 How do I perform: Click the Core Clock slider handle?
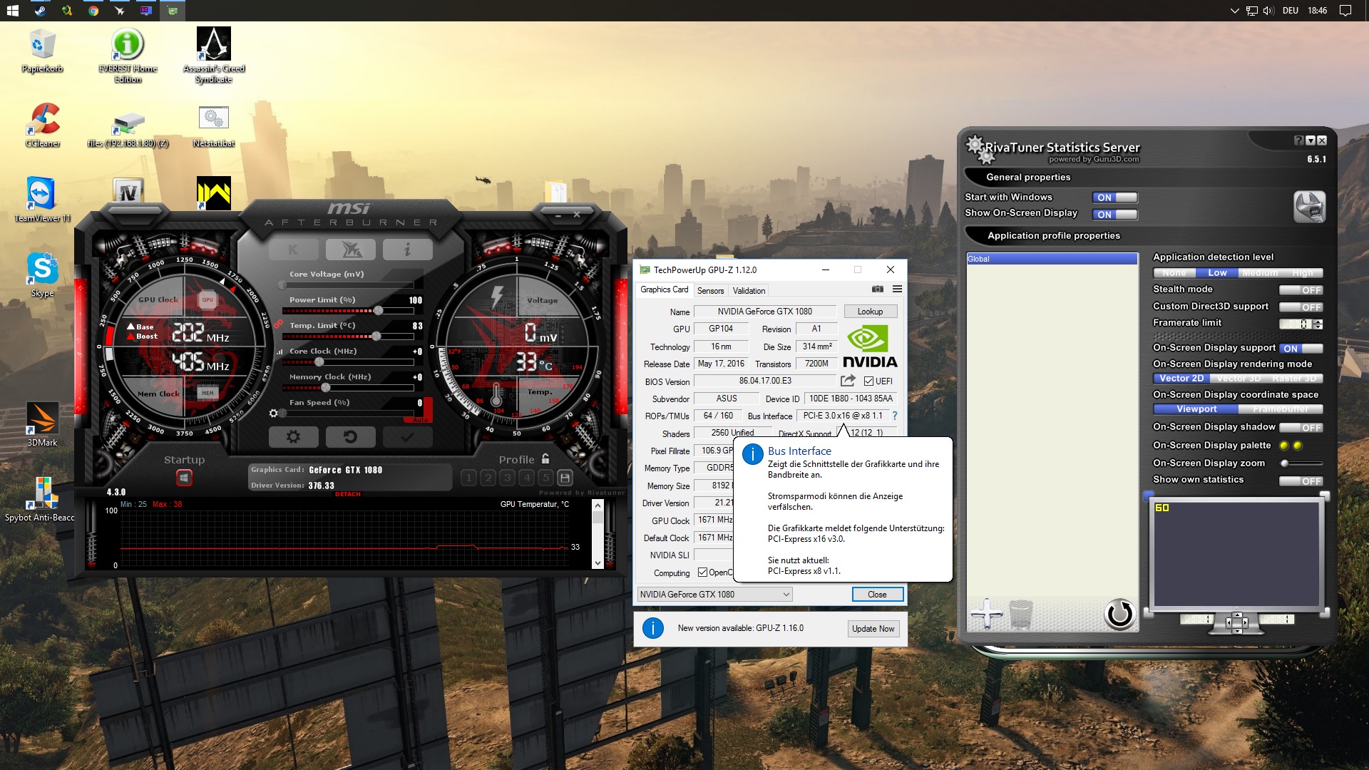(319, 362)
